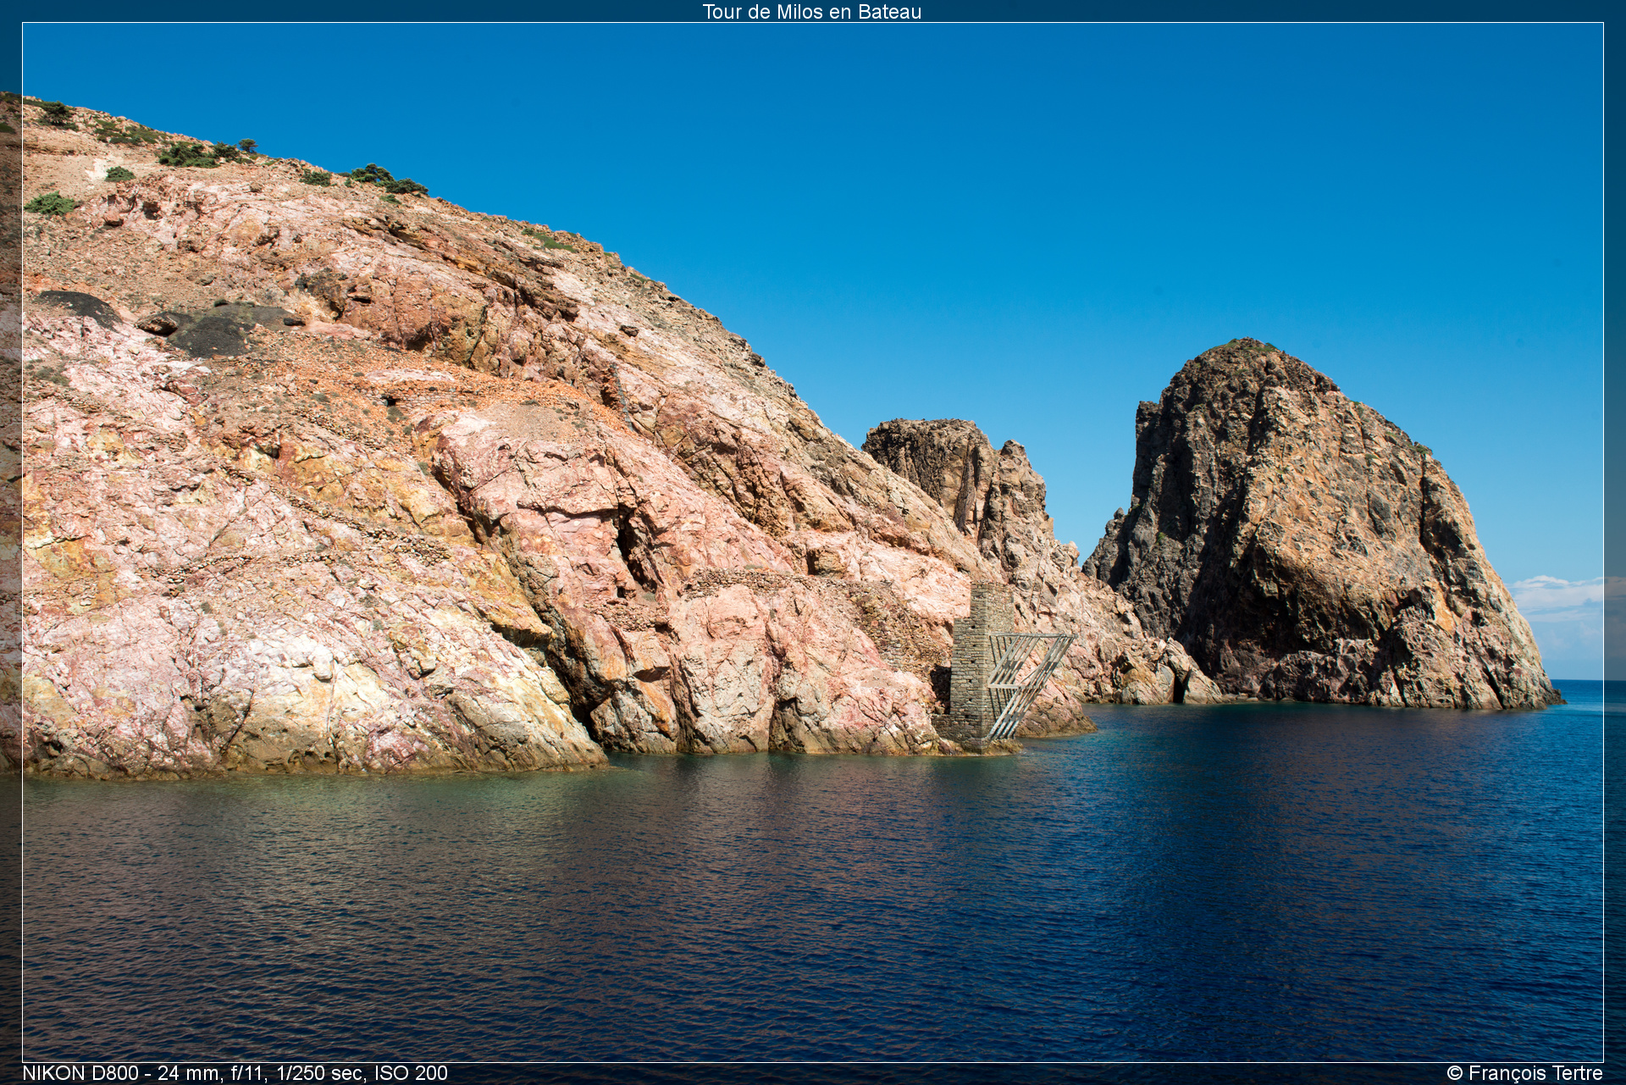Click the title 'Tour de Milos en Bateau'
Screen dimensions: 1626x1085
(x=811, y=12)
